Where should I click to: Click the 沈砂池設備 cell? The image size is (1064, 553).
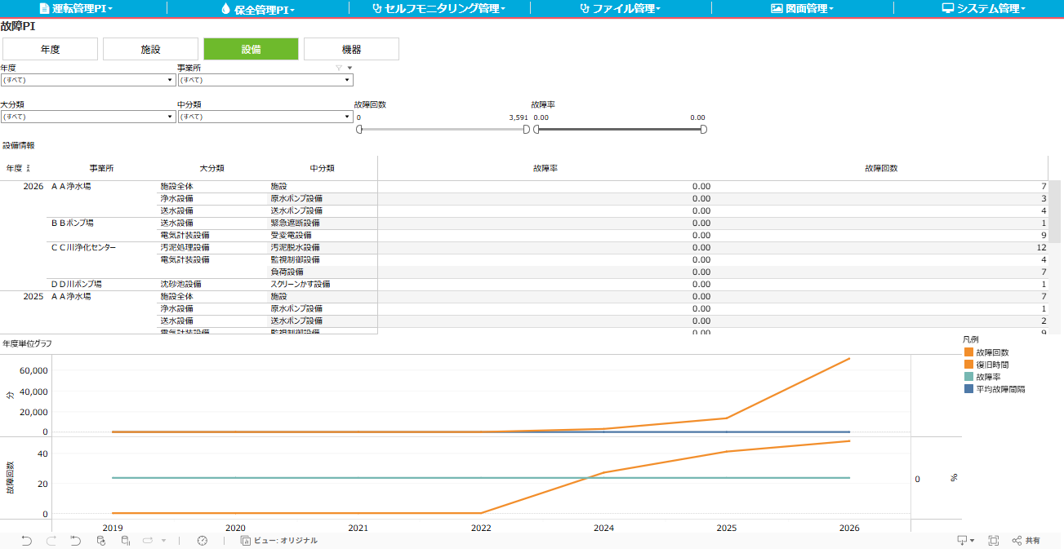click(180, 284)
